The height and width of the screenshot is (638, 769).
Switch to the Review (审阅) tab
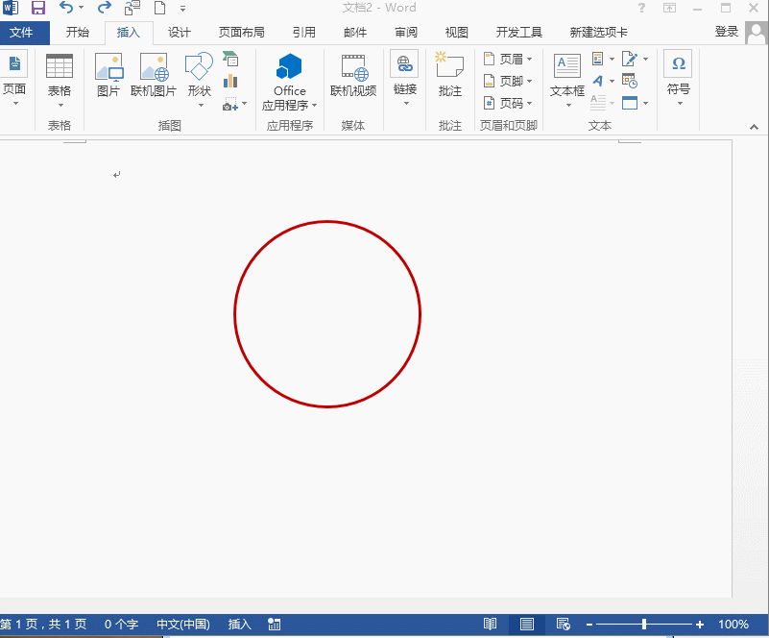[x=406, y=33]
